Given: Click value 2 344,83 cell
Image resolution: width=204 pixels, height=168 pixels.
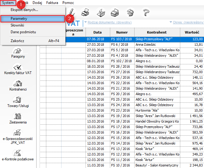Looking at the screenshot, I should coord(192,165).
